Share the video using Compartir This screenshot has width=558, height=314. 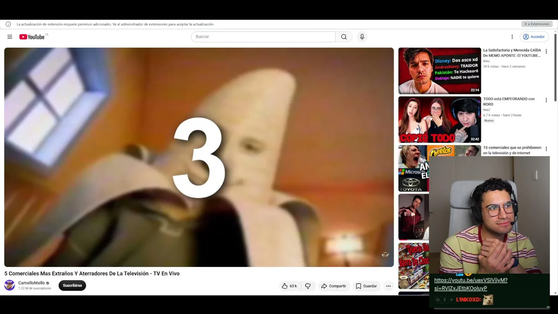point(333,286)
